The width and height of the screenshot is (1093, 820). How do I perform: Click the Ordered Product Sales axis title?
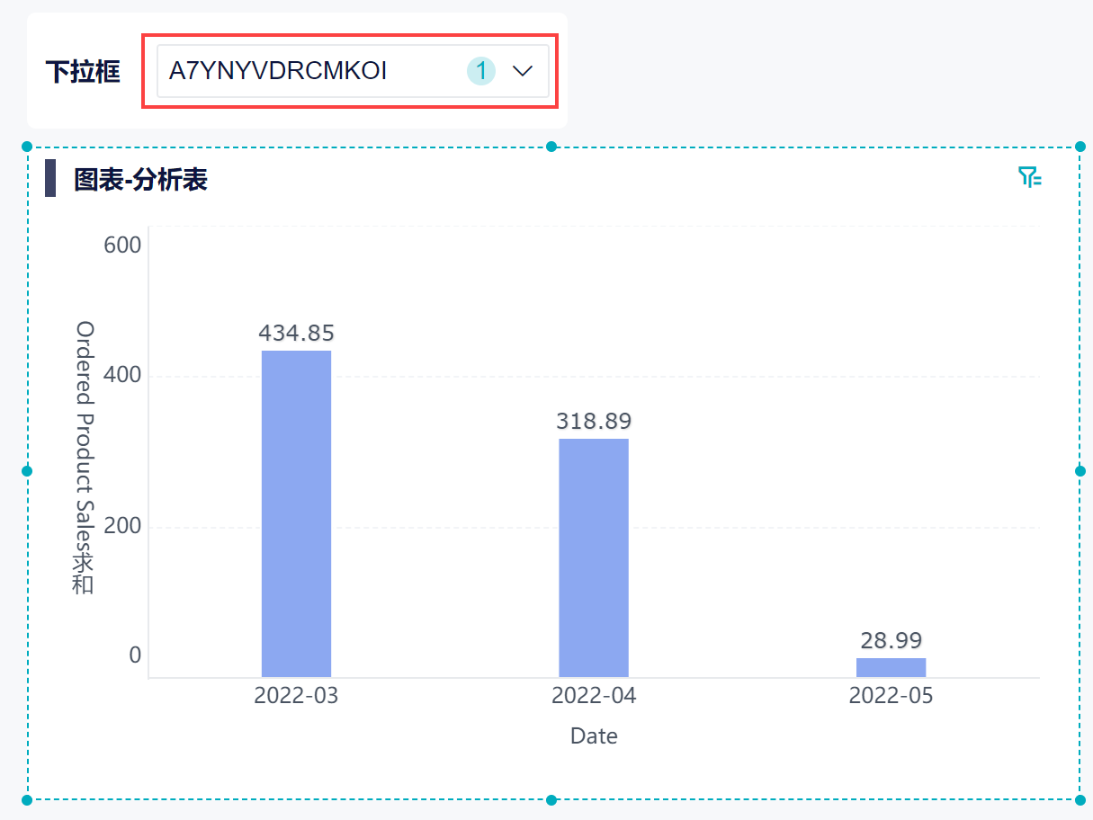point(84,458)
